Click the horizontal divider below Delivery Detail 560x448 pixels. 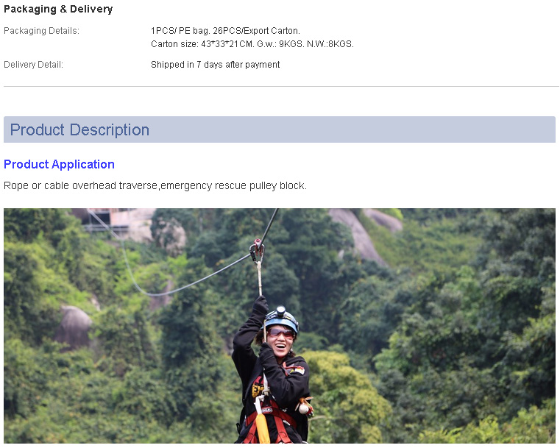pyautogui.click(x=281, y=86)
